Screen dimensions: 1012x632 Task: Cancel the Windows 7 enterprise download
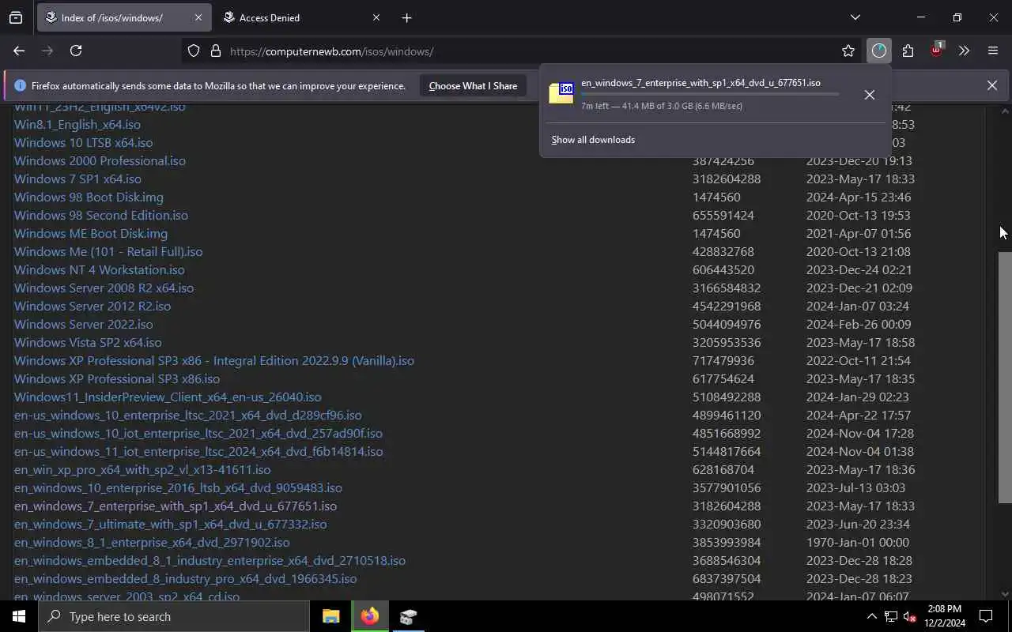[869, 95]
